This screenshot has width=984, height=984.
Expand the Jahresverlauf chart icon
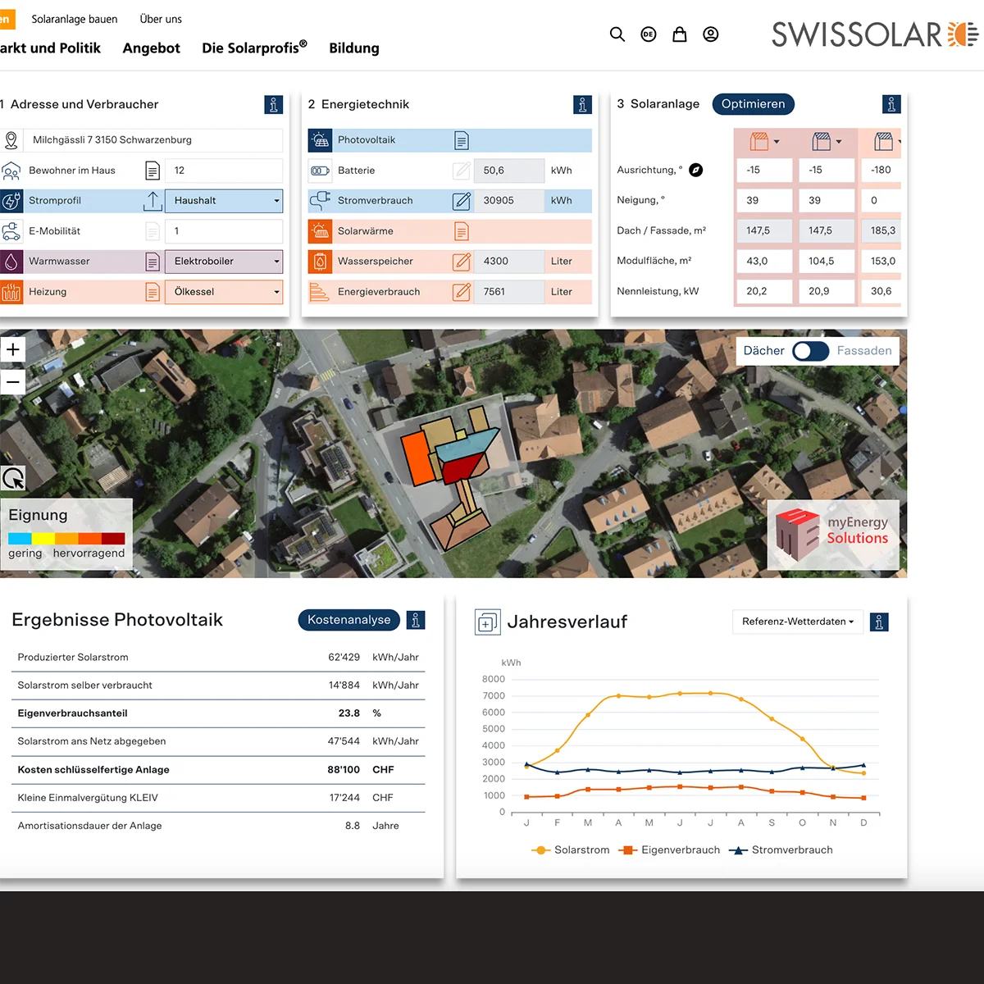tap(487, 622)
